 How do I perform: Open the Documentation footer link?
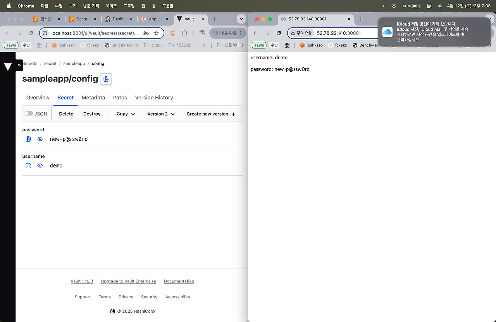pyautogui.click(x=179, y=281)
